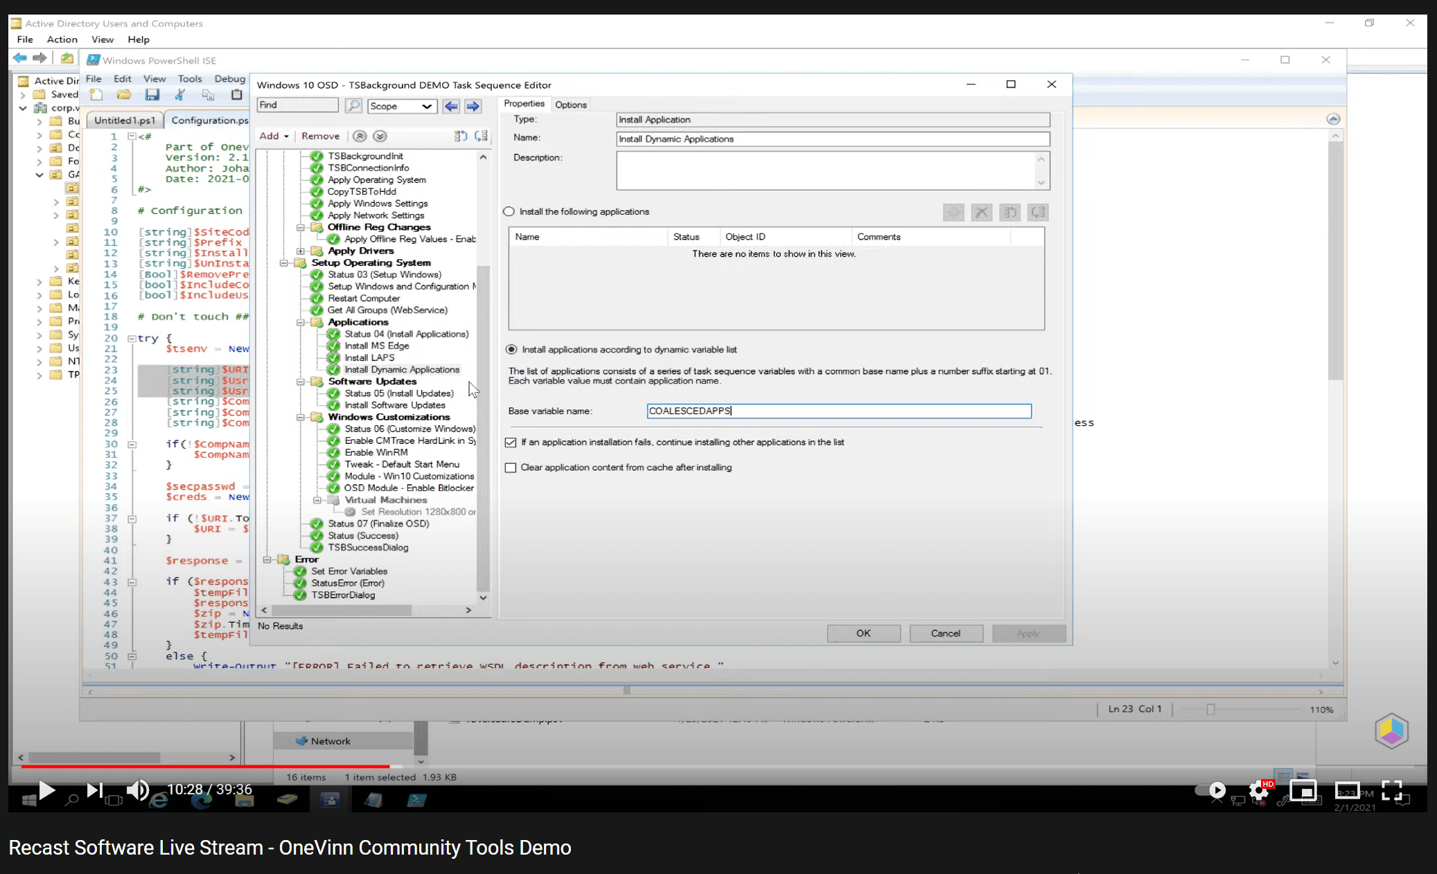Move the selected step up with chevron icon
This screenshot has width=1437, height=874.
[x=359, y=136]
